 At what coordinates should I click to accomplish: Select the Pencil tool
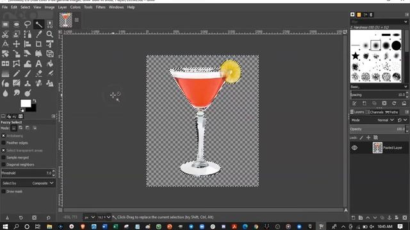(x=17, y=74)
